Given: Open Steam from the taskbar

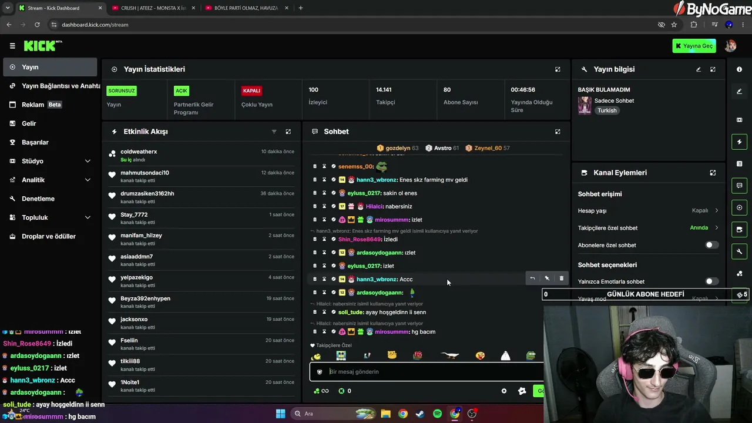Looking at the screenshot, I should (419, 414).
